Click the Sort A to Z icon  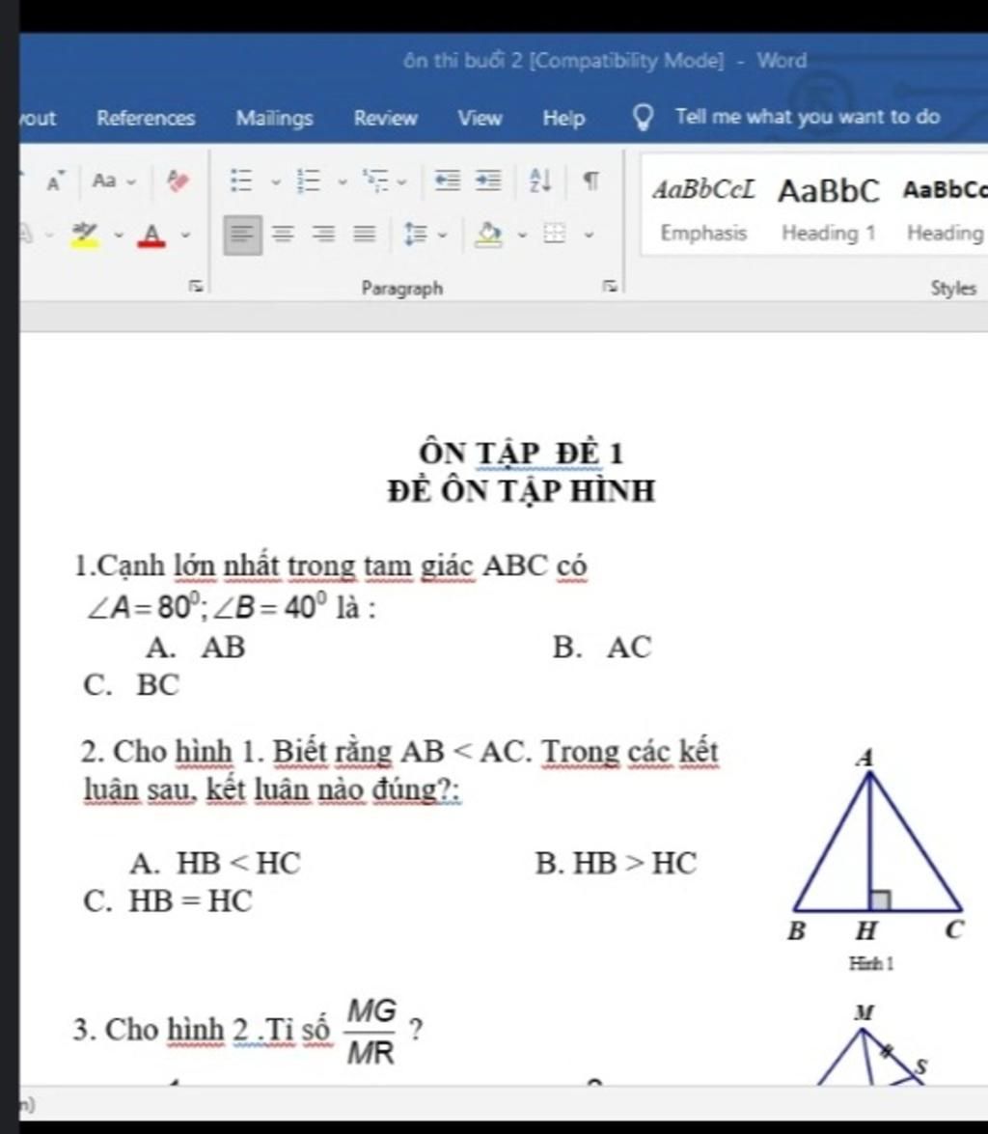pos(540,180)
